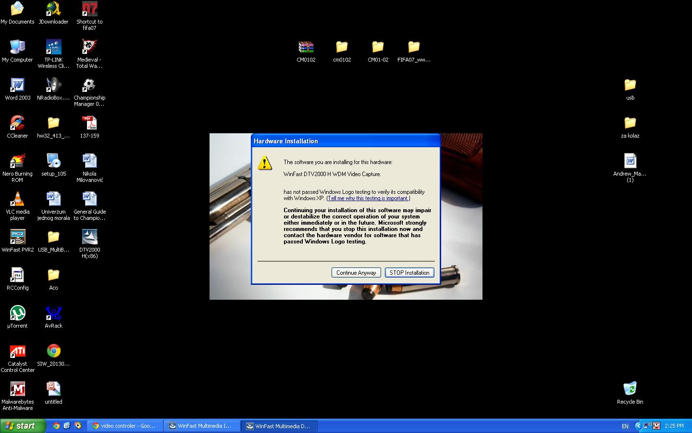
Task: Select the VLC media player icon
Action: coord(17,206)
